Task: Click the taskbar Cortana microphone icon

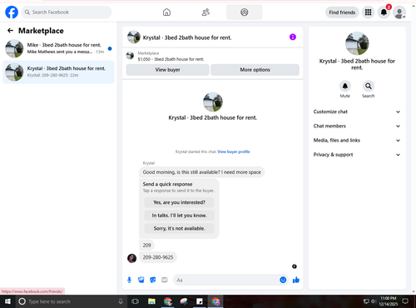Action: 121,301
